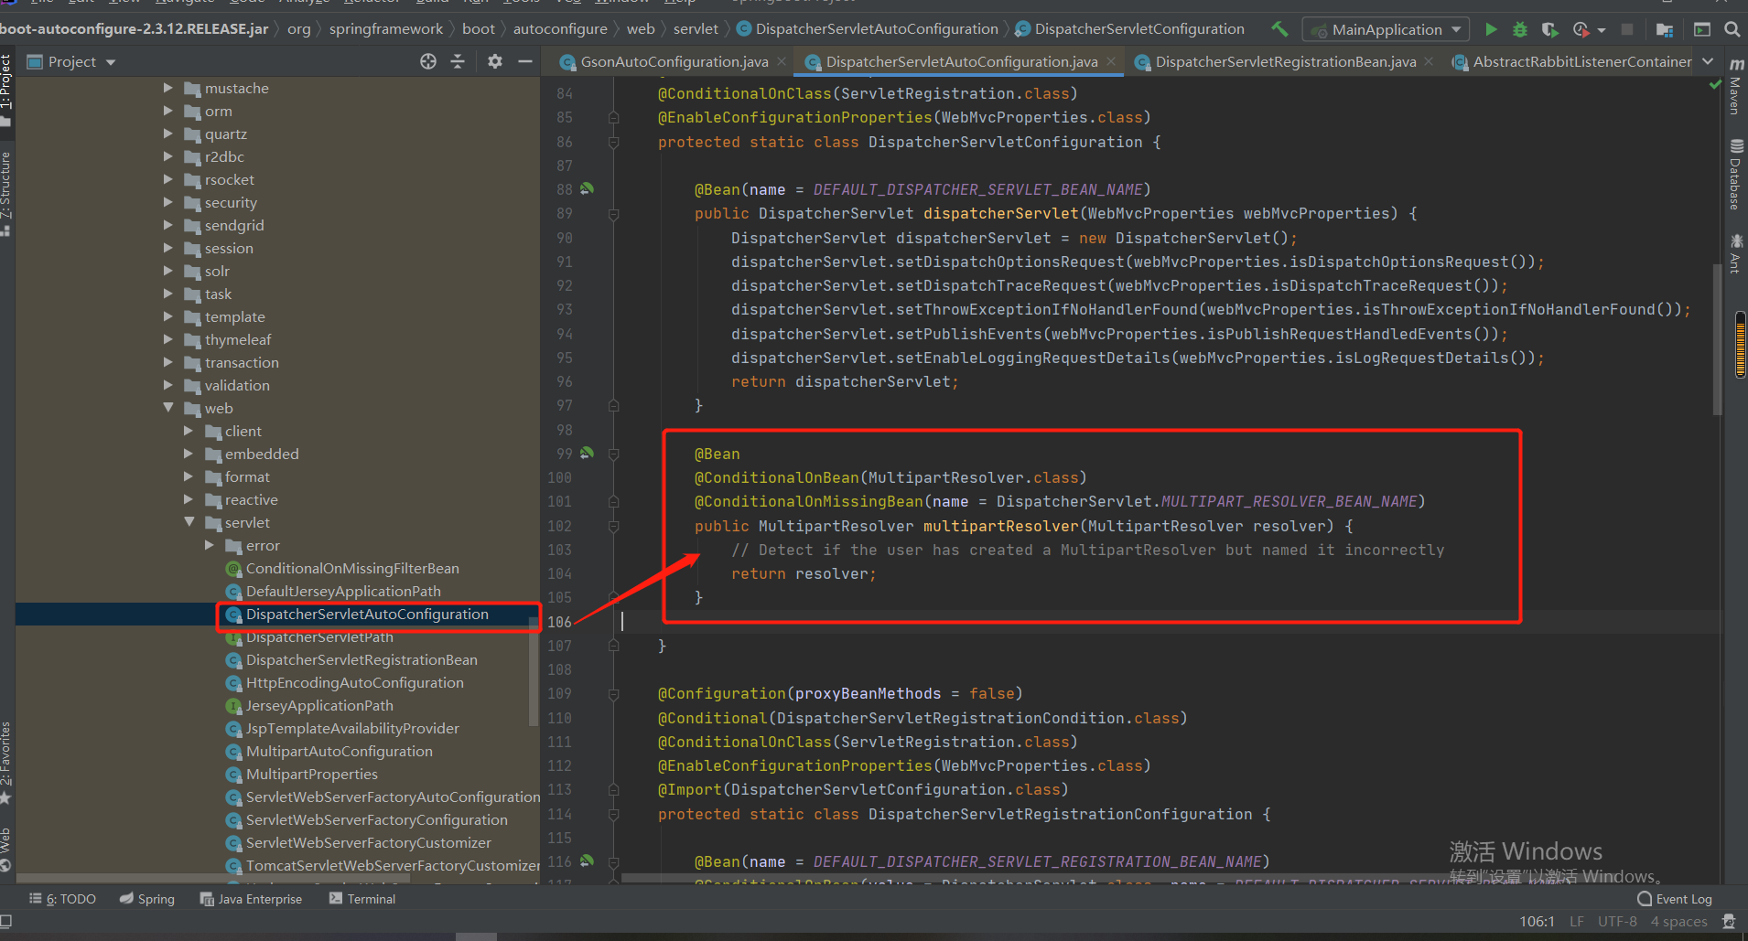Expand the mustache folder
The height and width of the screenshot is (941, 1748).
(168, 88)
